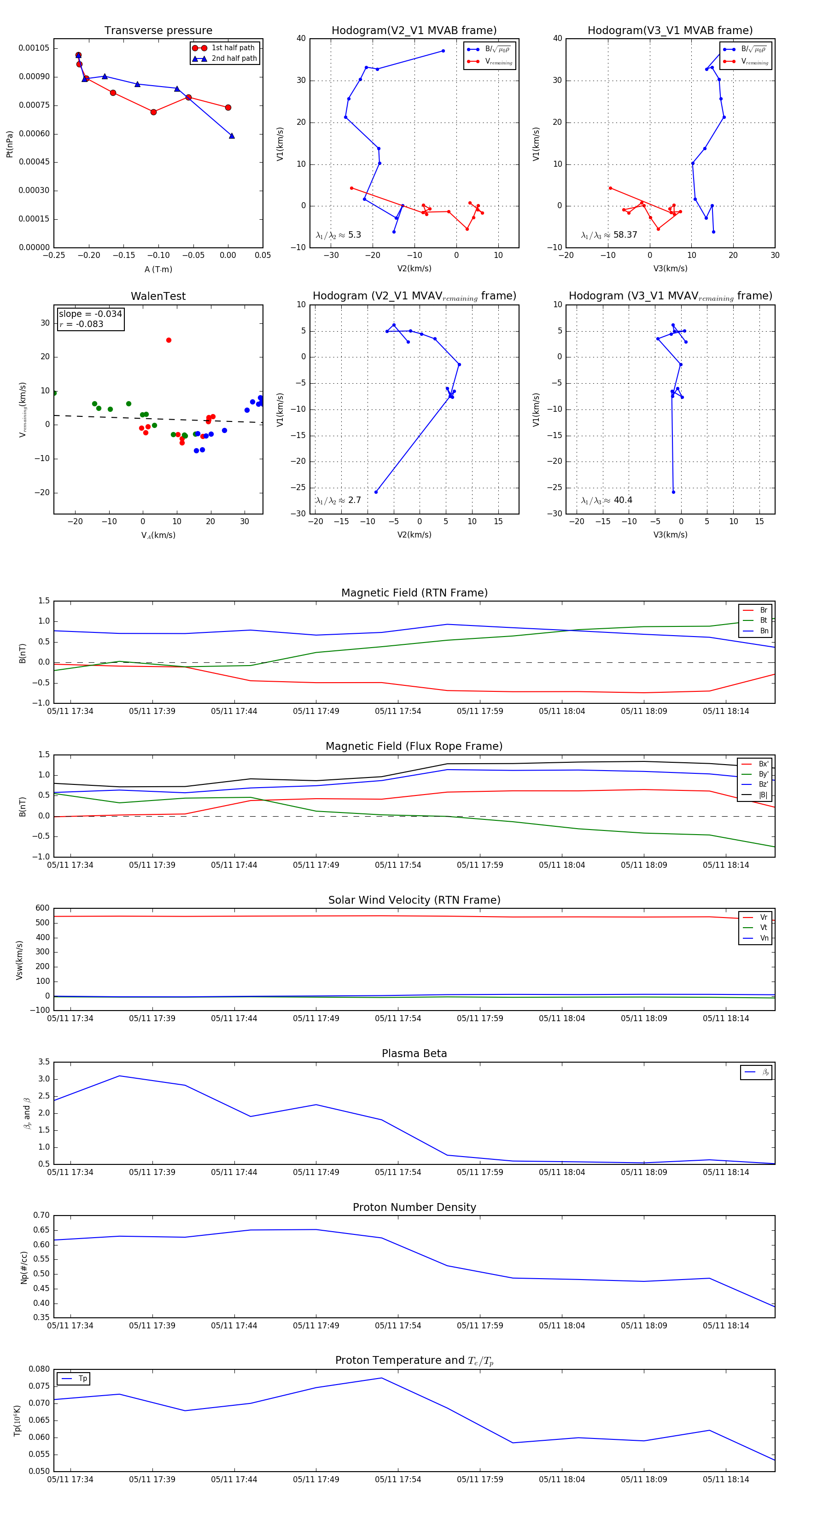Click the λ1/λ3 ≈ 58.37 annotation

coord(609,235)
